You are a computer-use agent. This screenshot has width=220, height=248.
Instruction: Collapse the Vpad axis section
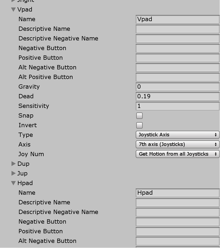click(13, 9)
